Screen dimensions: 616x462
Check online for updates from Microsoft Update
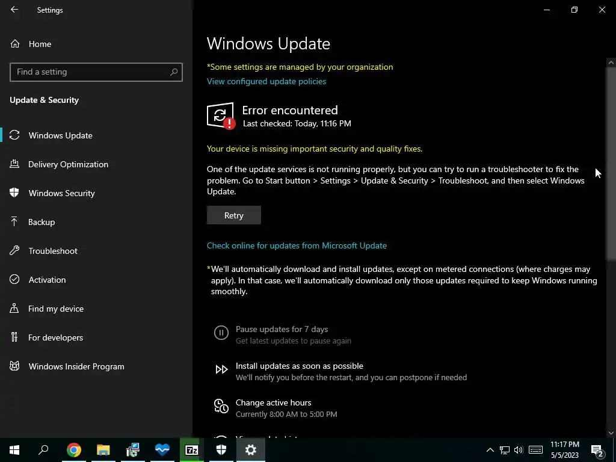coord(297,245)
